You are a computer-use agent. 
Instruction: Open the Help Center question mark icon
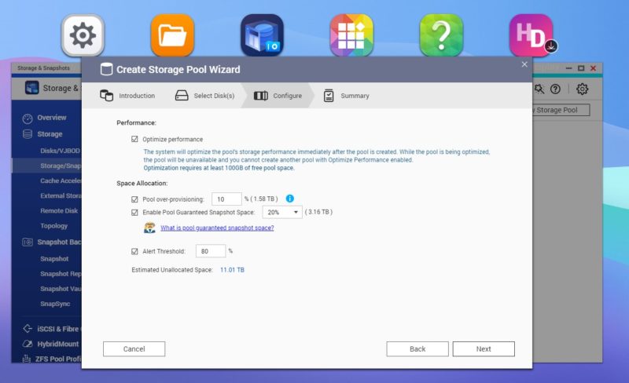pyautogui.click(x=441, y=35)
